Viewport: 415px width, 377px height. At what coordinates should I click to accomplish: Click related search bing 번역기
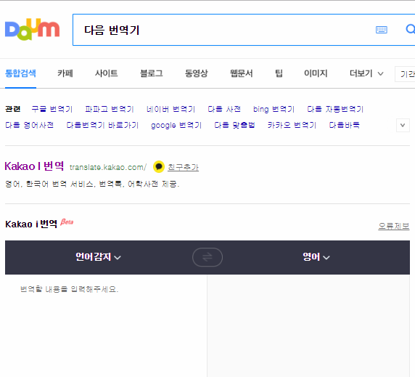pyautogui.click(x=274, y=109)
